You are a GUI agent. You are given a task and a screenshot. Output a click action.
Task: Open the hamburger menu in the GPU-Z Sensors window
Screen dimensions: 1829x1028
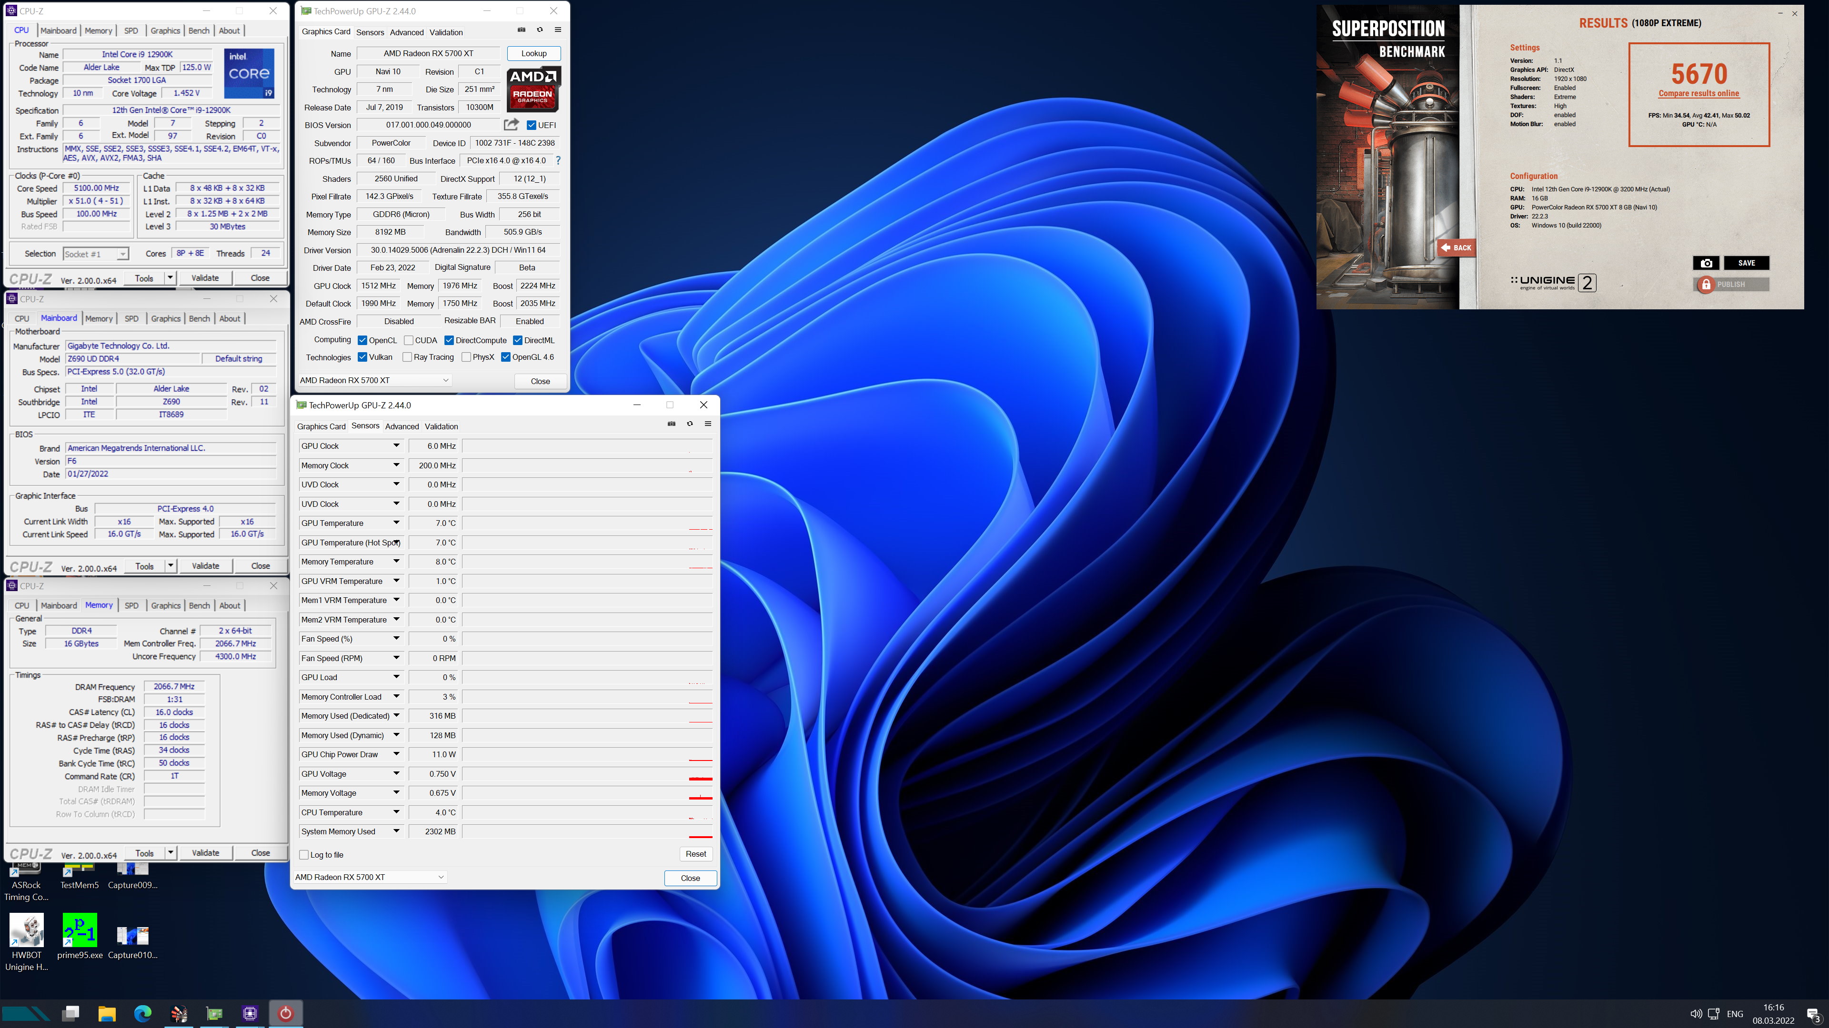[708, 424]
